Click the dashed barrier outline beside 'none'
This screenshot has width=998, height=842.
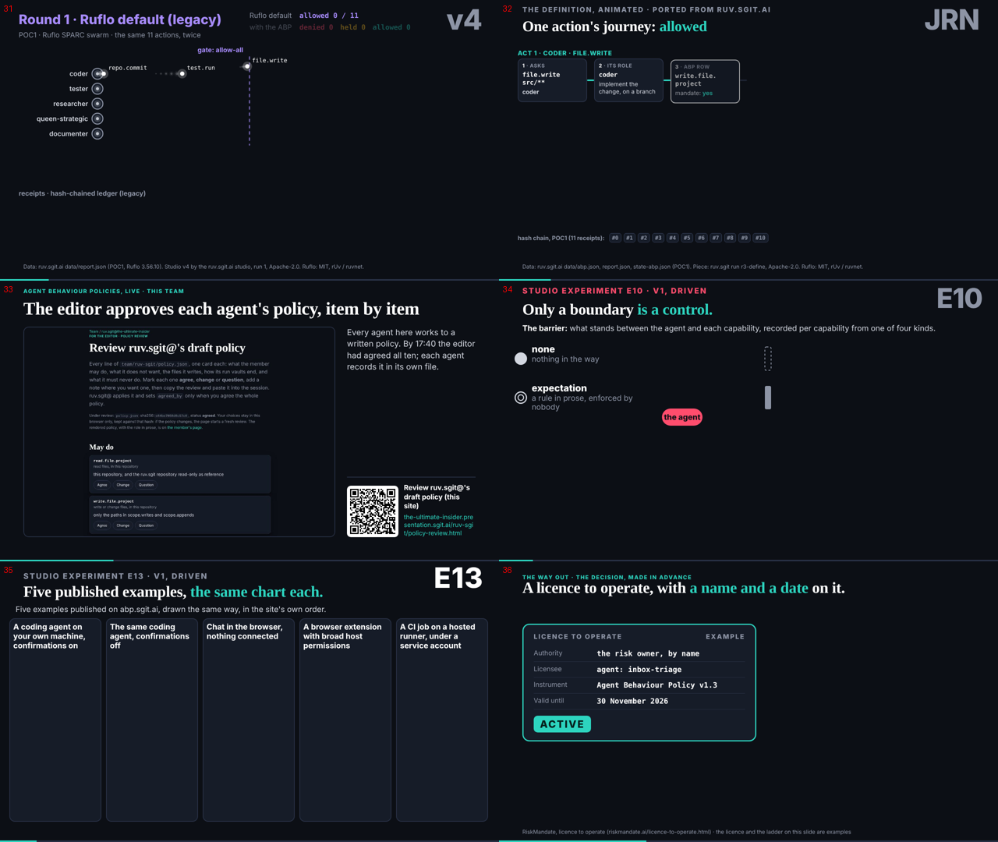tap(768, 359)
